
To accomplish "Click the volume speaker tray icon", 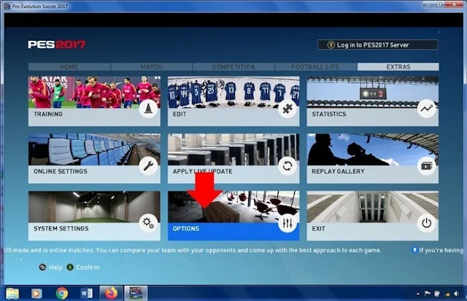I will pos(457,294).
